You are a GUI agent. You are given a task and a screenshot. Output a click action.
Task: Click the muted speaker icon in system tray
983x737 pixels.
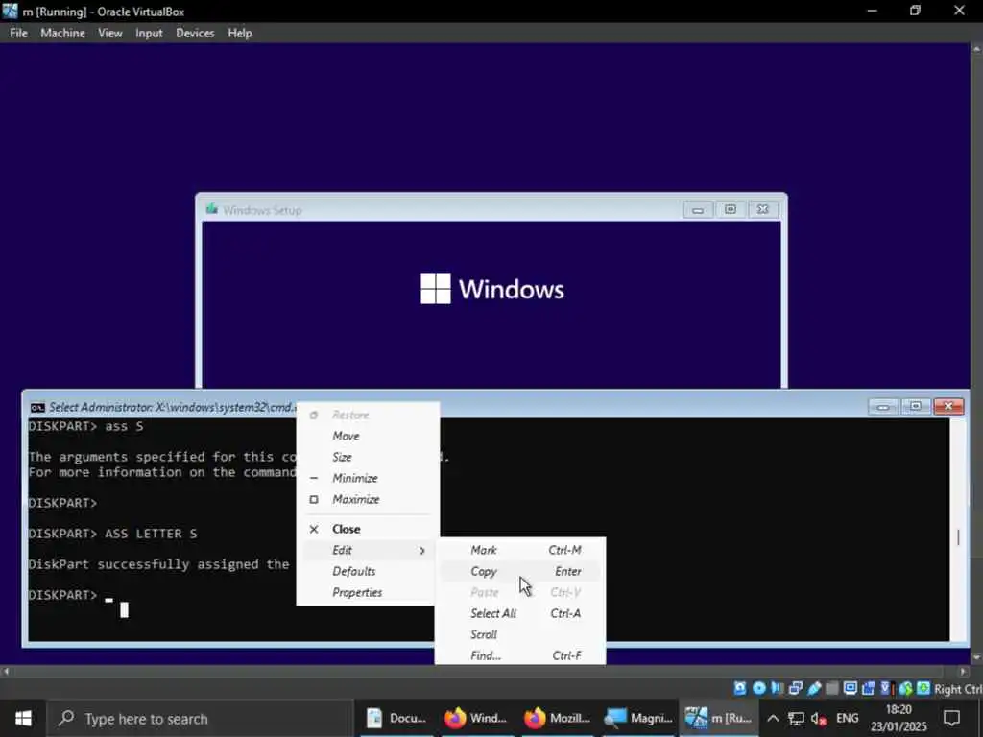click(819, 718)
